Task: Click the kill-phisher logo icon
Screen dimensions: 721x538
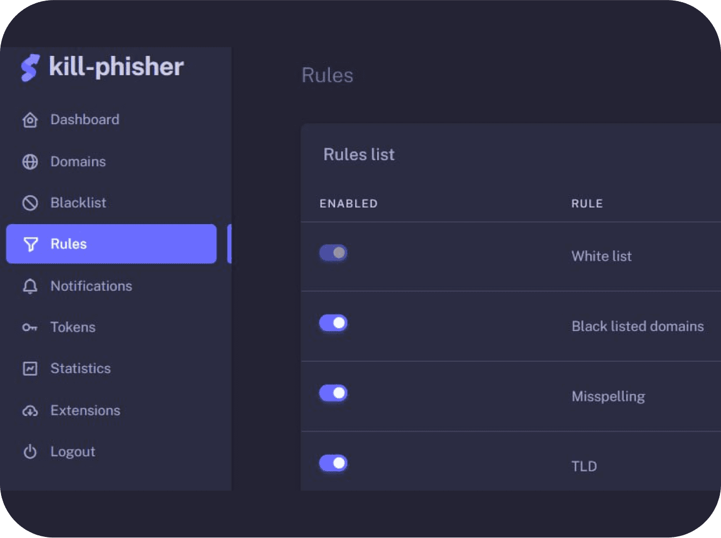Action: pyautogui.click(x=30, y=68)
